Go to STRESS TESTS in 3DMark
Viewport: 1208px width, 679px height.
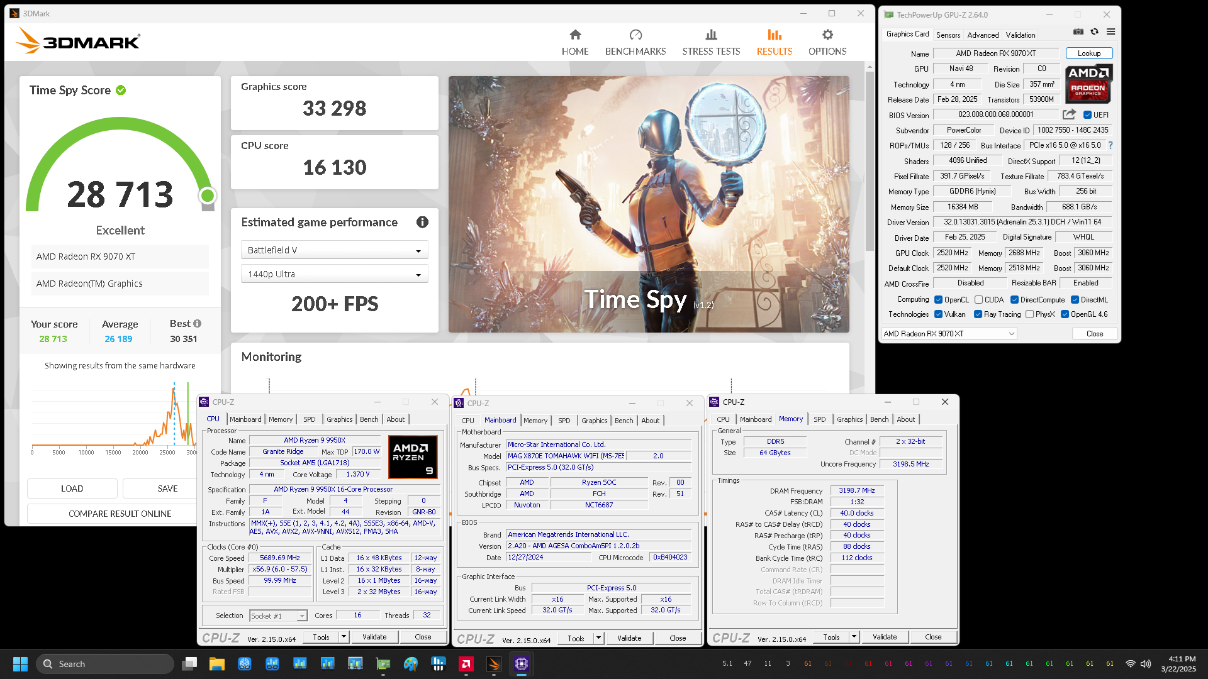(711, 42)
